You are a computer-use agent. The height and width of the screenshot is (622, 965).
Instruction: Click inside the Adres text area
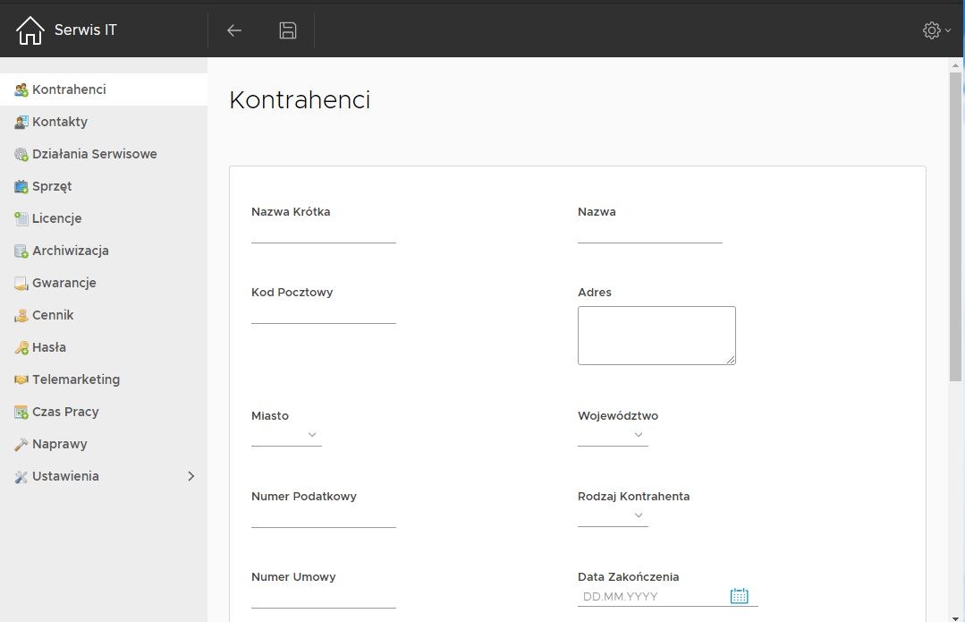pos(656,335)
